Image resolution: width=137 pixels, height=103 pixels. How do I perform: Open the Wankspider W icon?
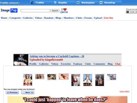(78, 3)
